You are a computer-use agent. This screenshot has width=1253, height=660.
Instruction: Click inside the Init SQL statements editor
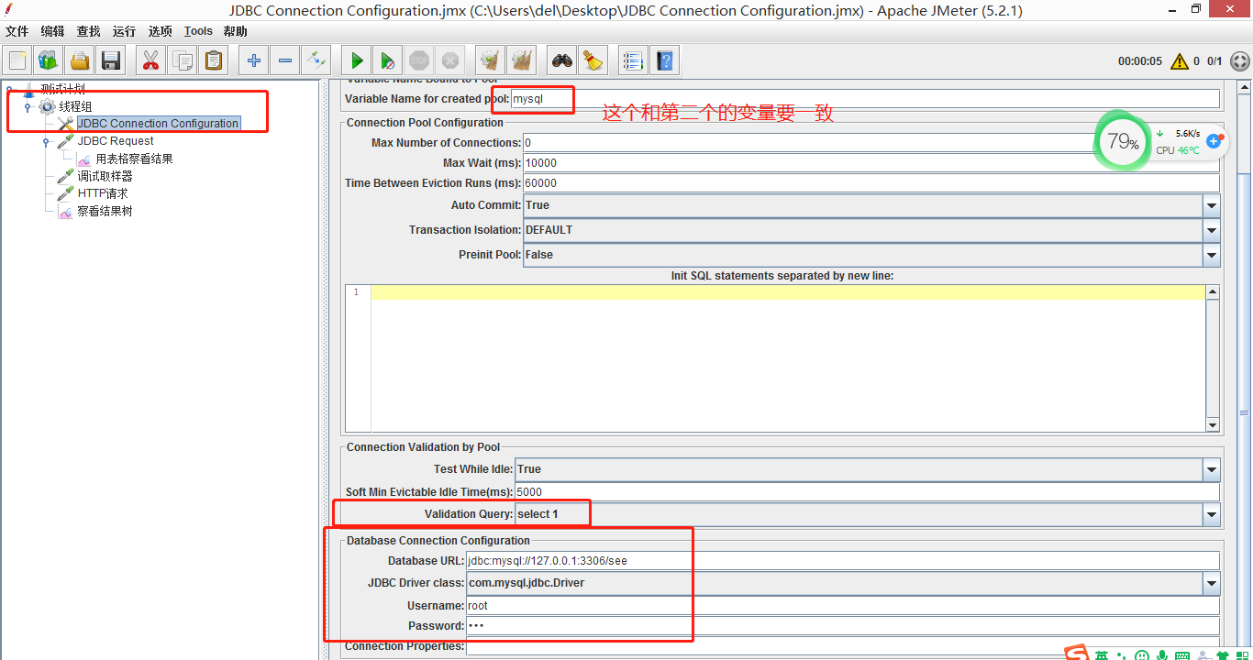coord(787,357)
